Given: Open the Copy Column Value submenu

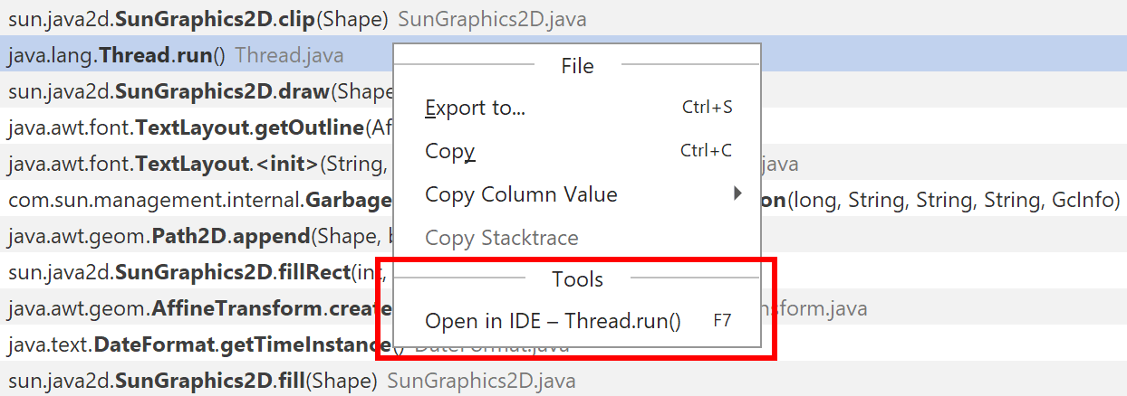Looking at the screenshot, I should pos(577,194).
